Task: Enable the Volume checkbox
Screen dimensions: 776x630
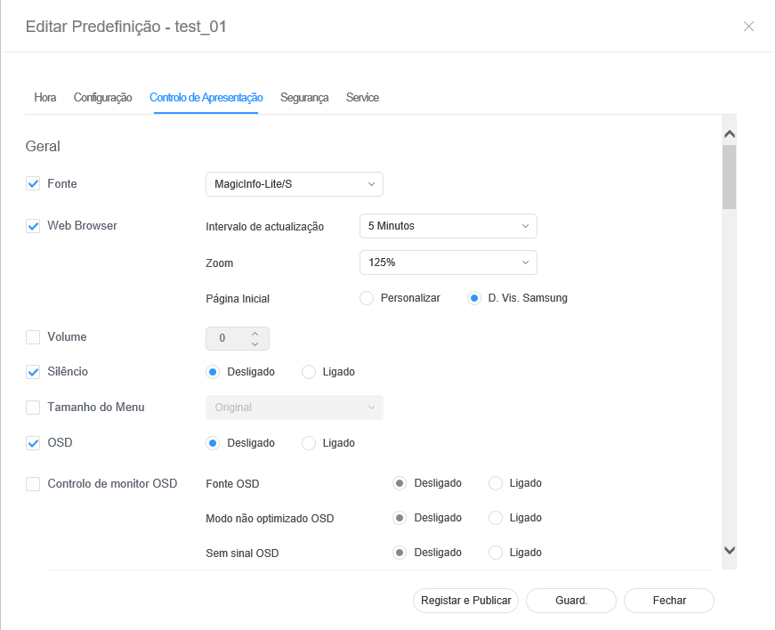Action: click(x=33, y=337)
